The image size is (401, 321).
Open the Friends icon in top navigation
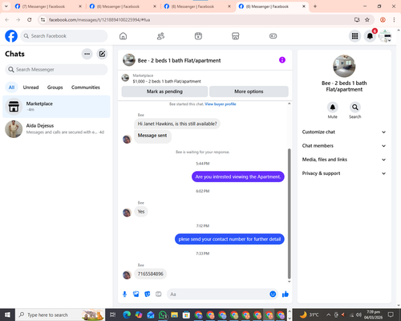pyautogui.click(x=160, y=36)
